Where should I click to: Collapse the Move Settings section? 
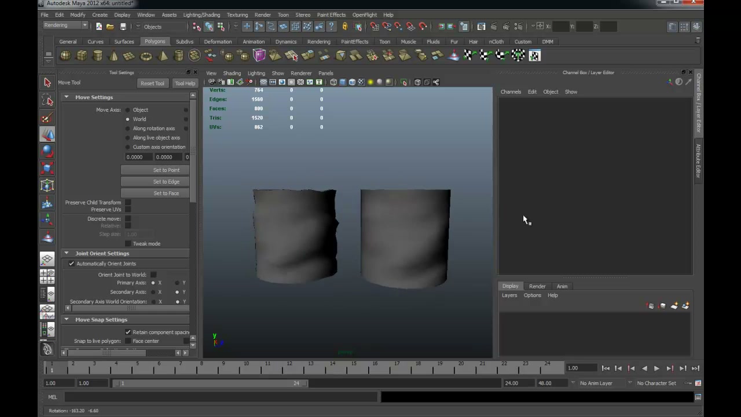pyautogui.click(x=66, y=97)
